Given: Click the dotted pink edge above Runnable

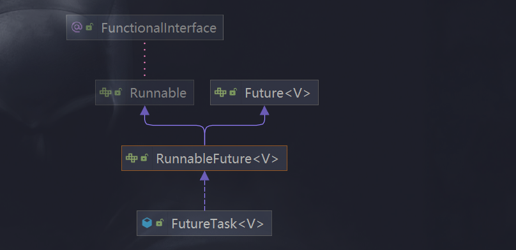Looking at the screenshot, I should click(144, 59).
